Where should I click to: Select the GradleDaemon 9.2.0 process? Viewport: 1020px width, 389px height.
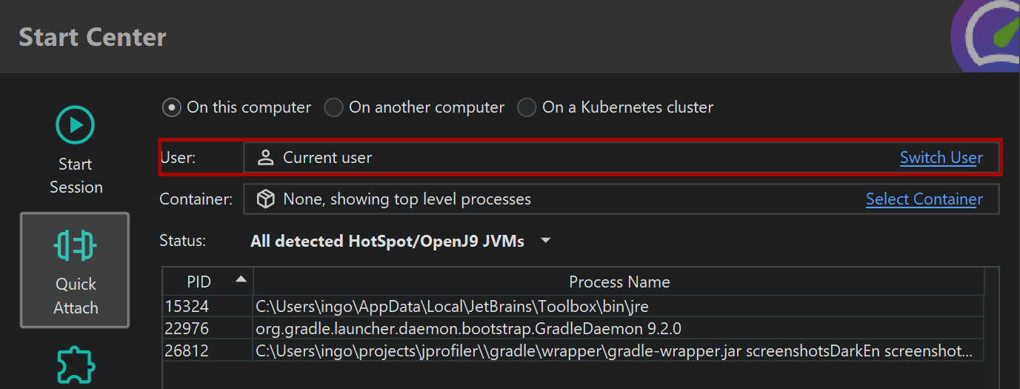click(x=468, y=328)
